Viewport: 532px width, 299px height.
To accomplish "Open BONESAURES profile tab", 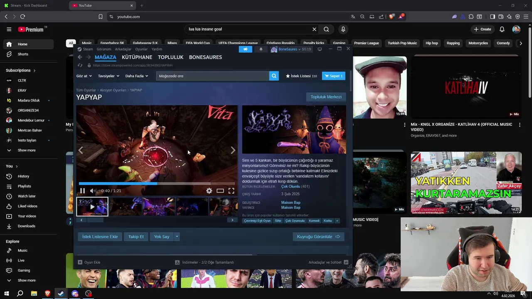I will pos(205,57).
